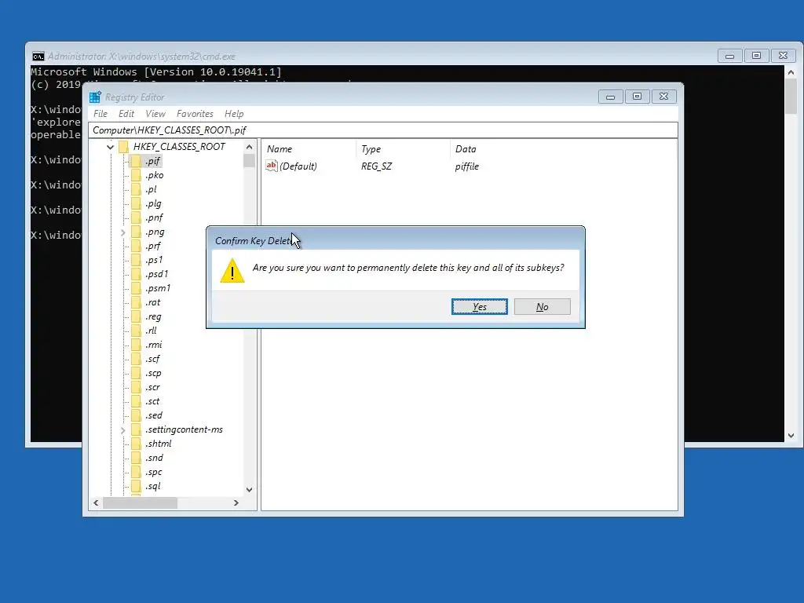The height and width of the screenshot is (603, 804).
Task: Confirm deletion with the Yes button
Action: coord(480,307)
